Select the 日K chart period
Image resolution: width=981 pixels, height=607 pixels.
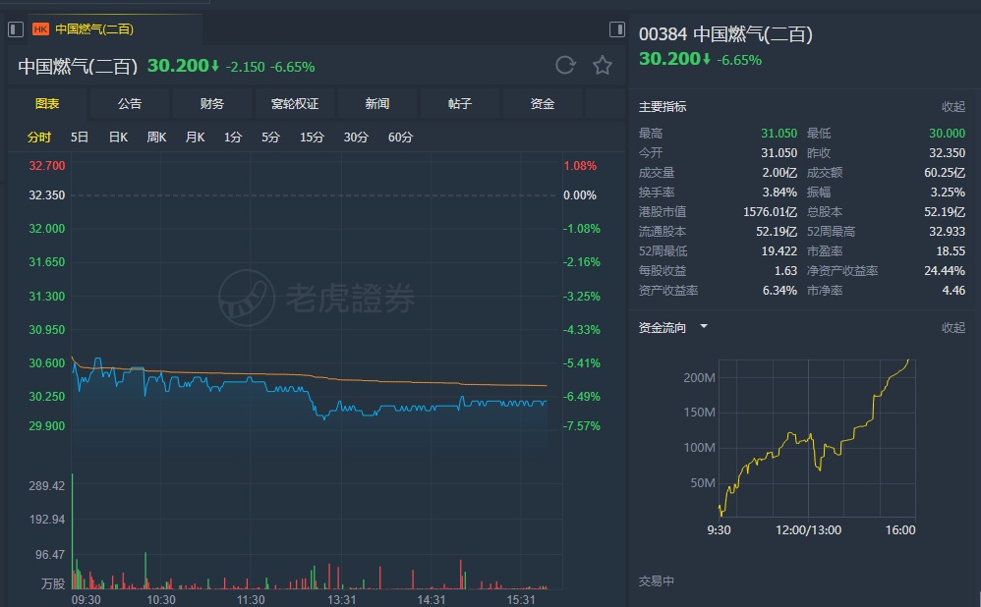tap(118, 137)
